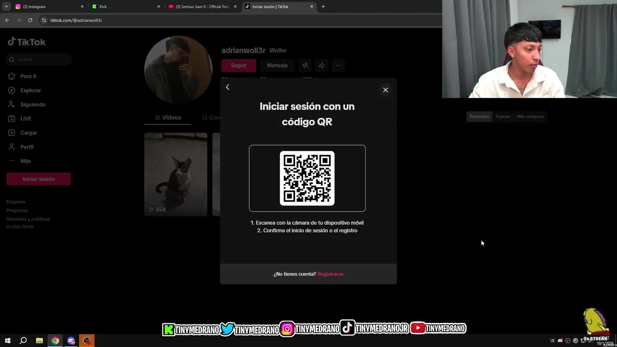Close the QR code login dialog

click(385, 90)
